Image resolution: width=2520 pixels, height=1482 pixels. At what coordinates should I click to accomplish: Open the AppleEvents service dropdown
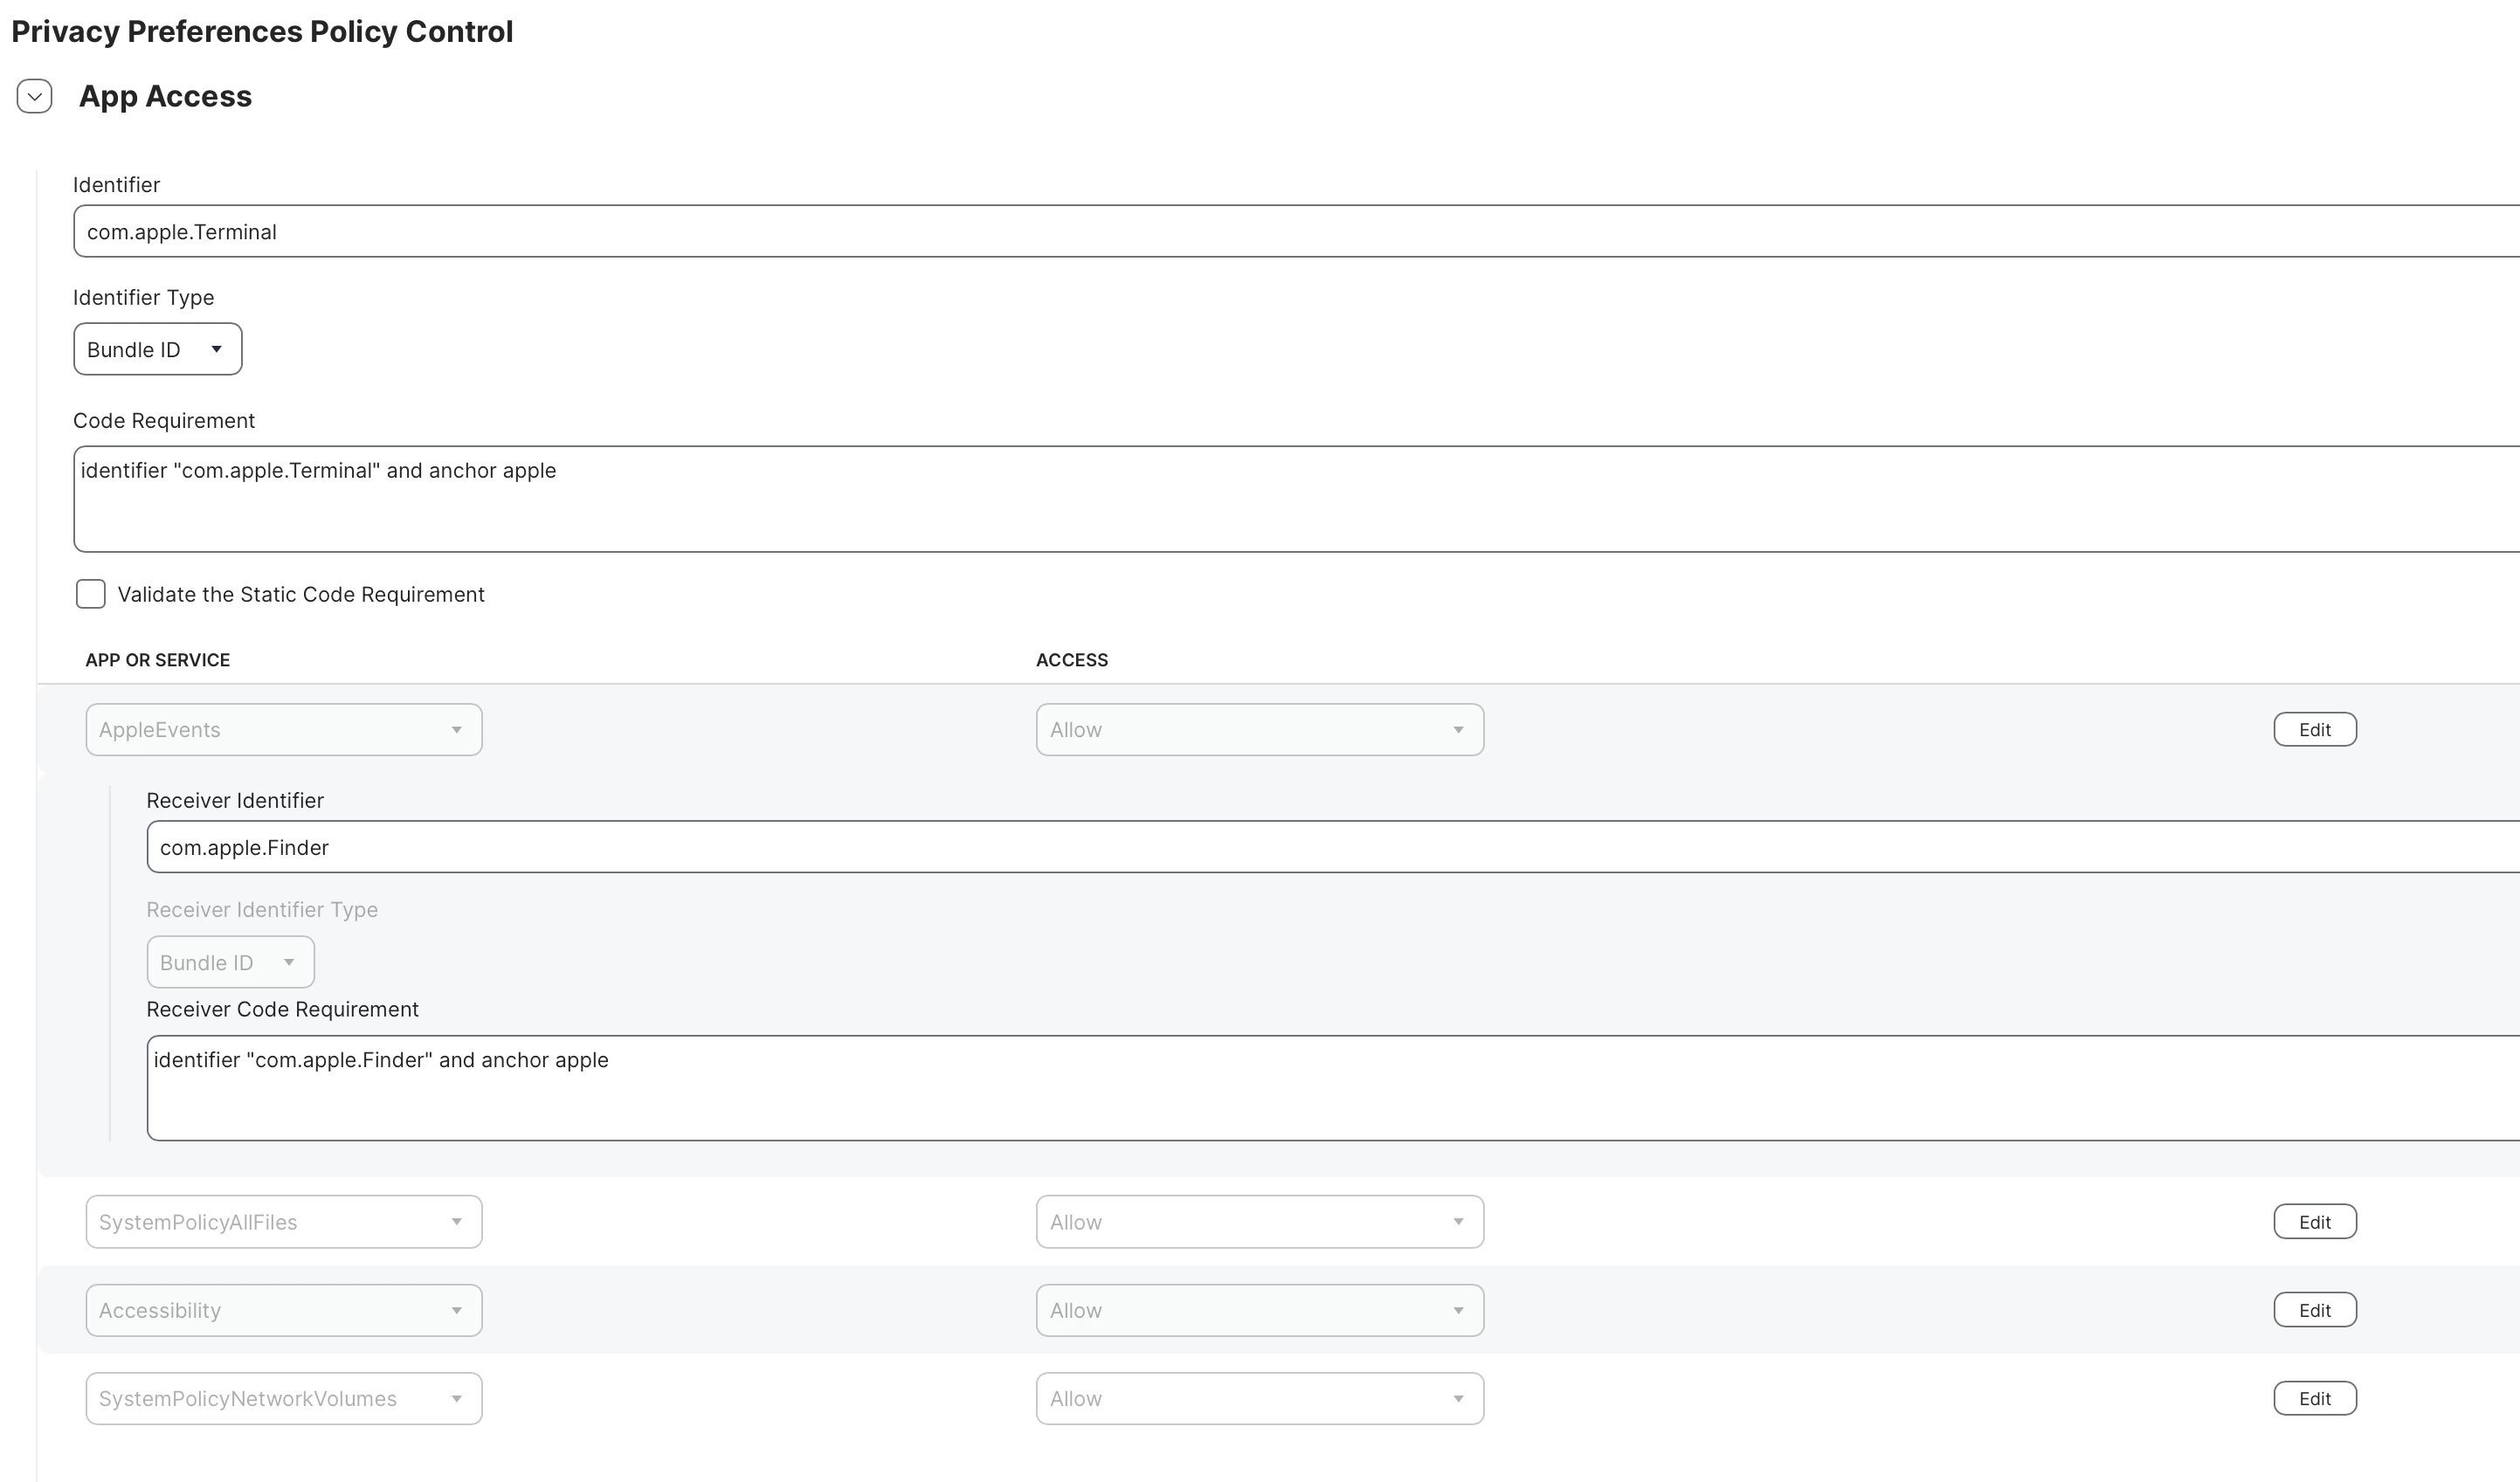[284, 729]
